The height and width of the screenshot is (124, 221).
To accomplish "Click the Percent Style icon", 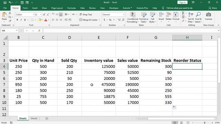I will point(110,20).
